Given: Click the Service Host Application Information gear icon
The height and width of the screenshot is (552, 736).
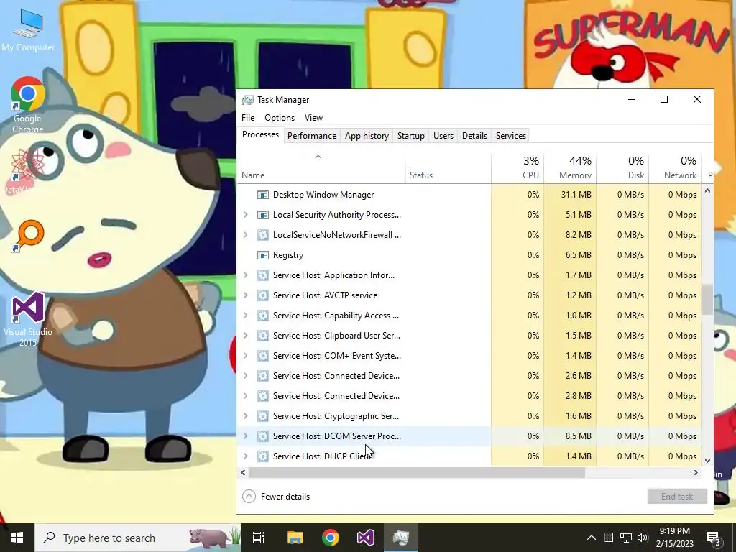Looking at the screenshot, I should [x=263, y=275].
